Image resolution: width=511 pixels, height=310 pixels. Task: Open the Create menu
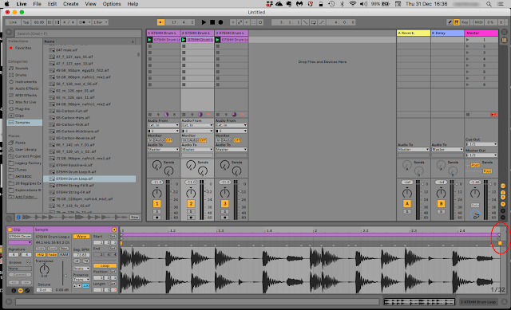(71, 4)
